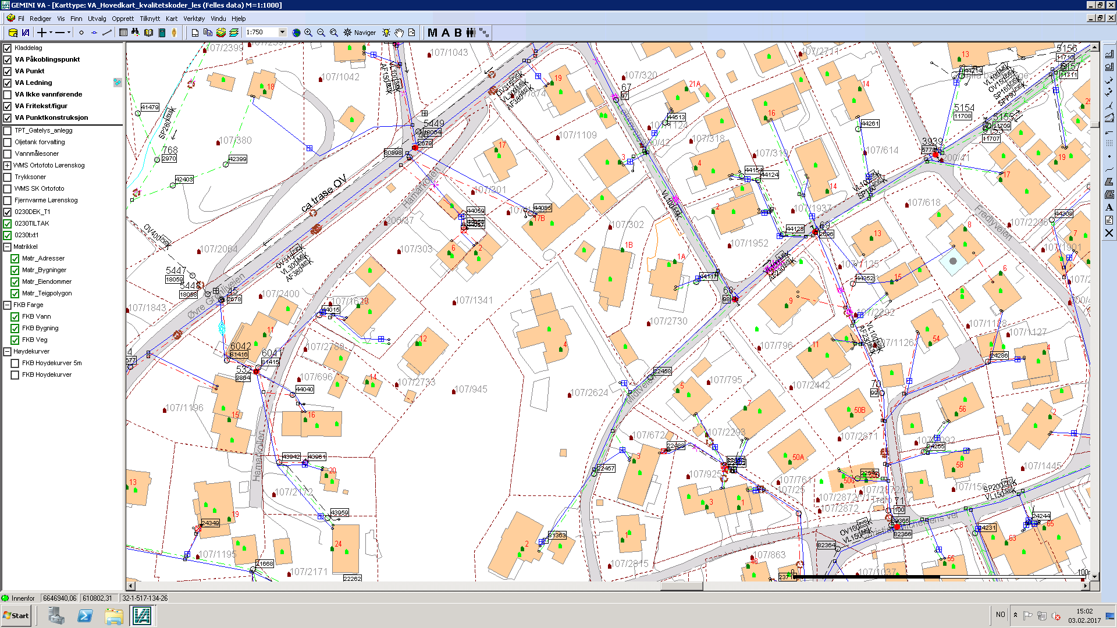Open the Kart menu

(x=172, y=19)
